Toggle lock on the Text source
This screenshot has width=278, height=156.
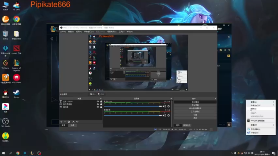click(101, 102)
